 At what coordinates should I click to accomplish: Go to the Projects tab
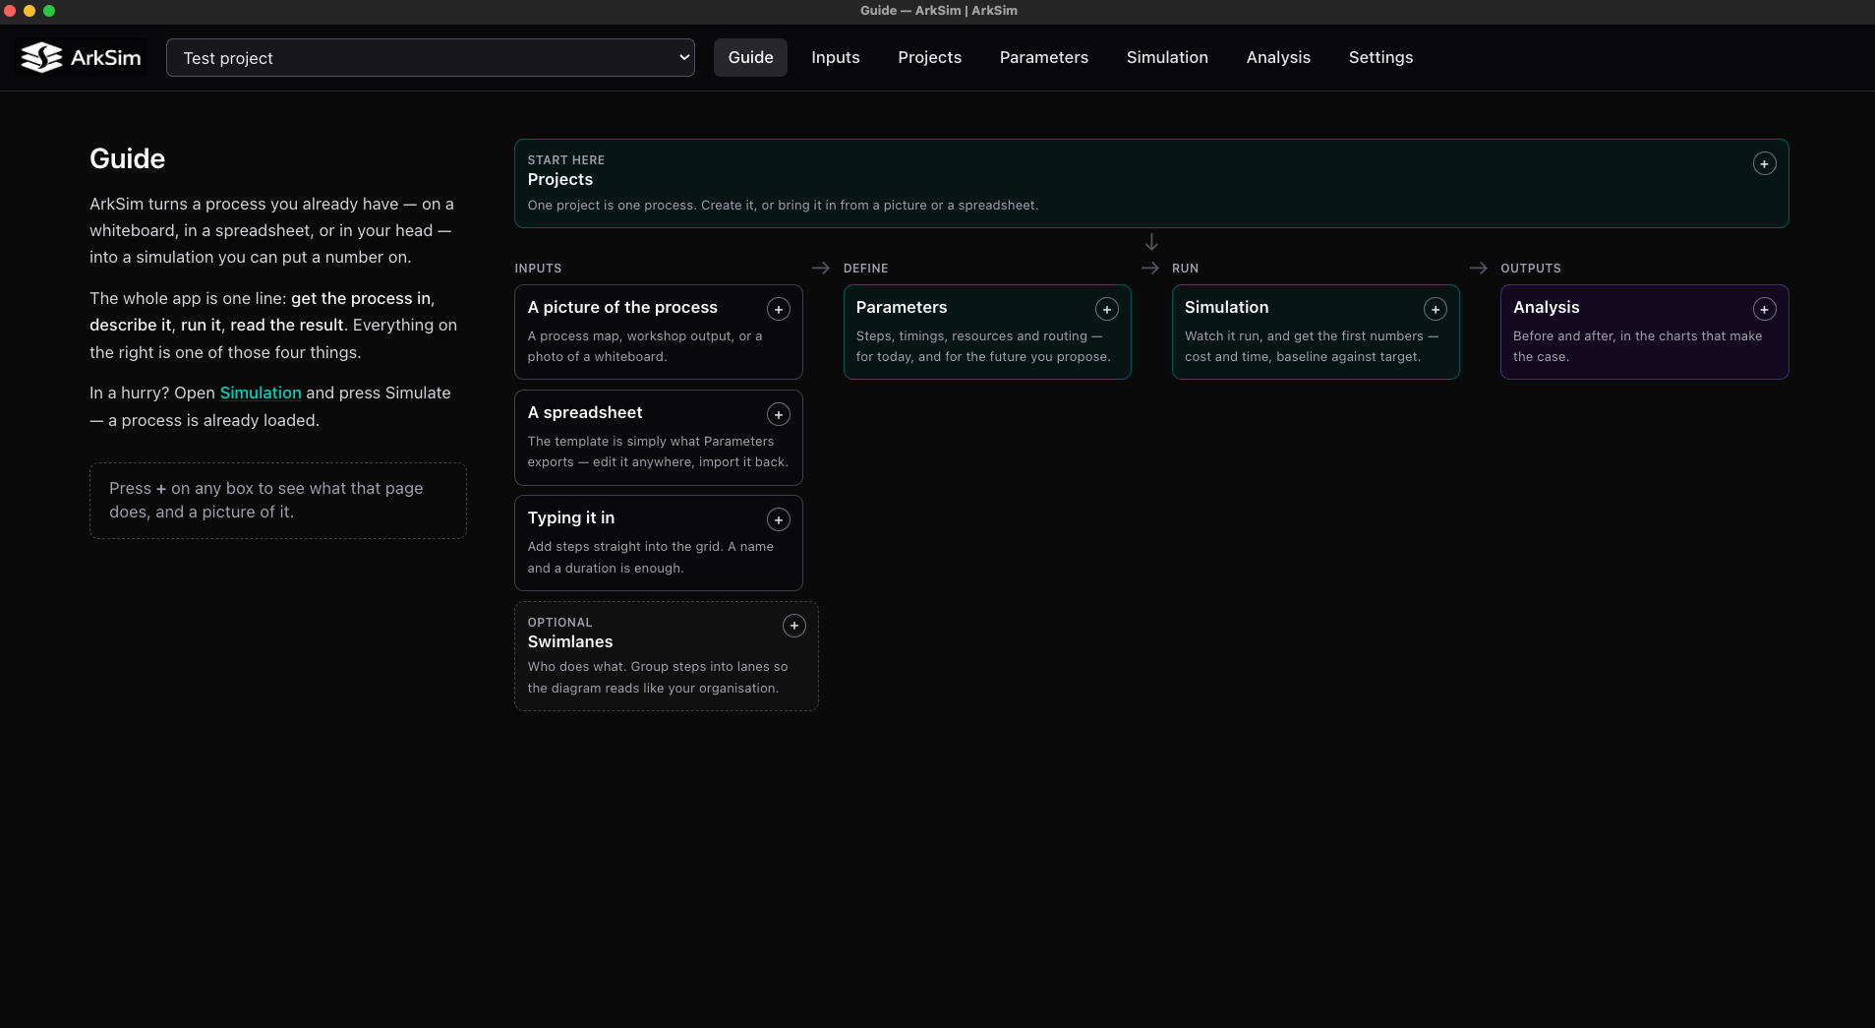tap(929, 58)
